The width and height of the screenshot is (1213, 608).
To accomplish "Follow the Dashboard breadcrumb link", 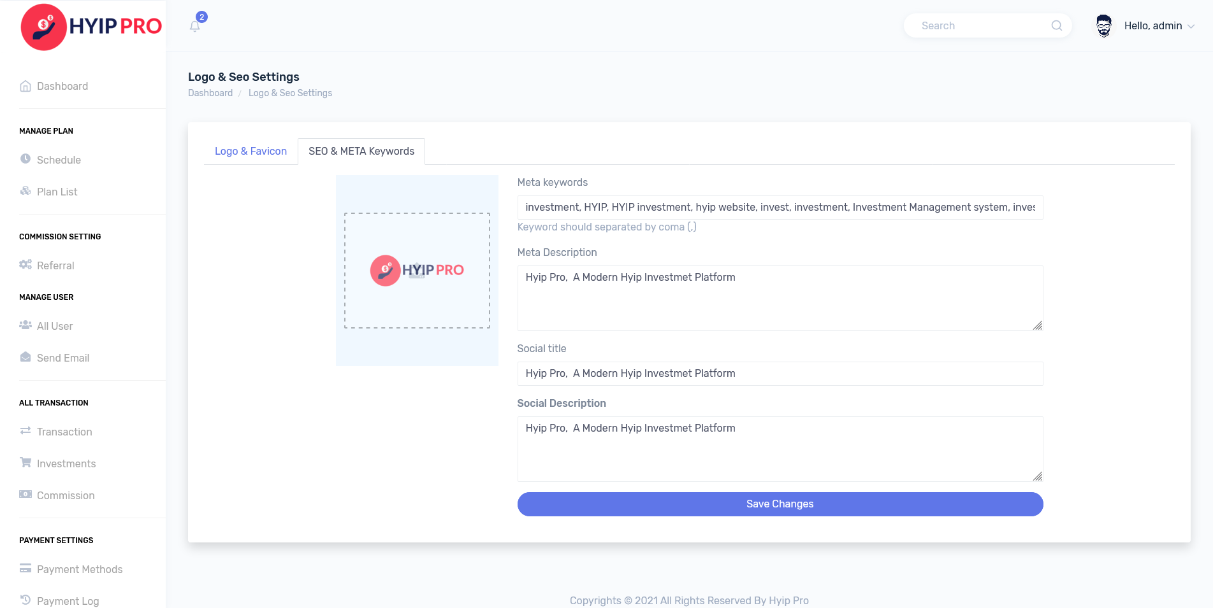I will point(210,93).
